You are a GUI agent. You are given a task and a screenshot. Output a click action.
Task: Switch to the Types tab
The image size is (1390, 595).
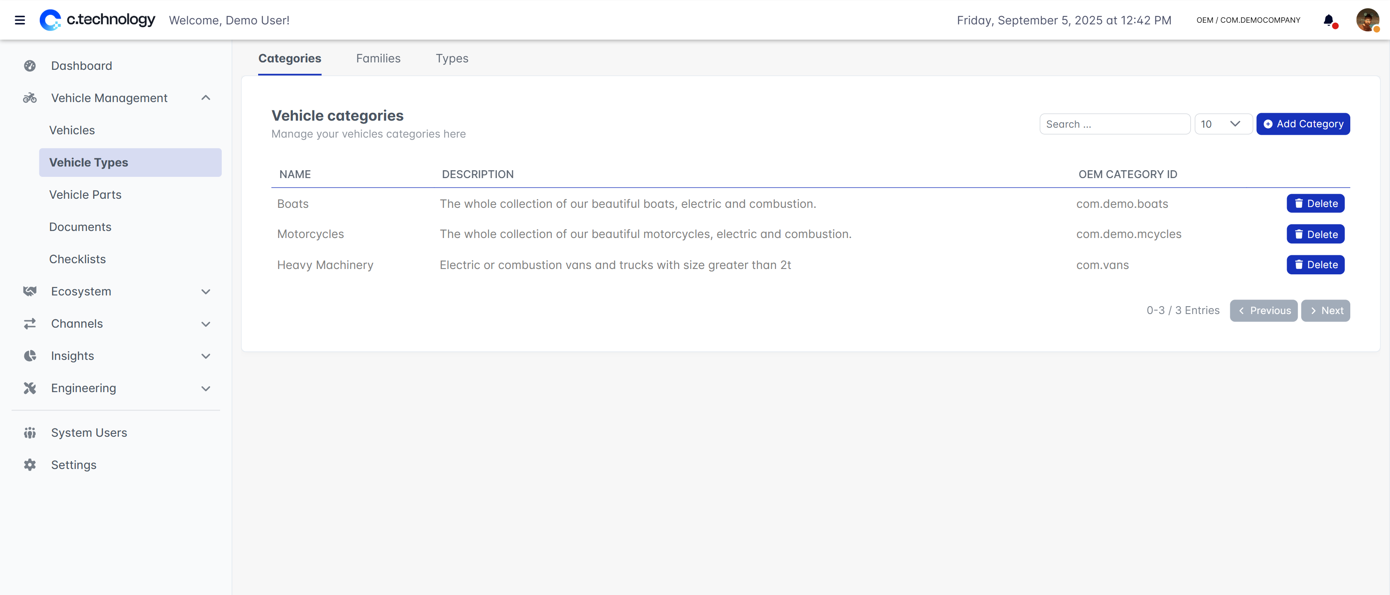pos(452,58)
